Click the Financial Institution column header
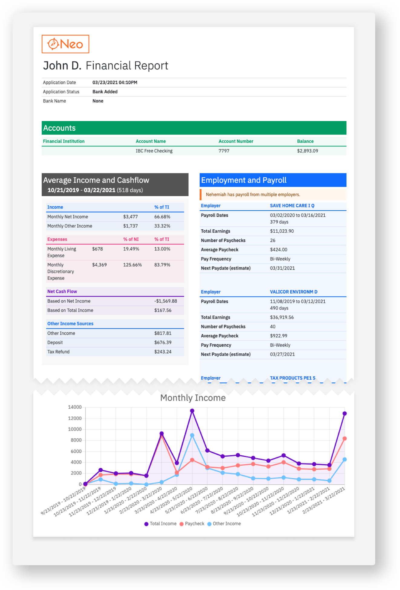Image resolution: width=400 pixels, height=590 pixels. tap(64, 141)
